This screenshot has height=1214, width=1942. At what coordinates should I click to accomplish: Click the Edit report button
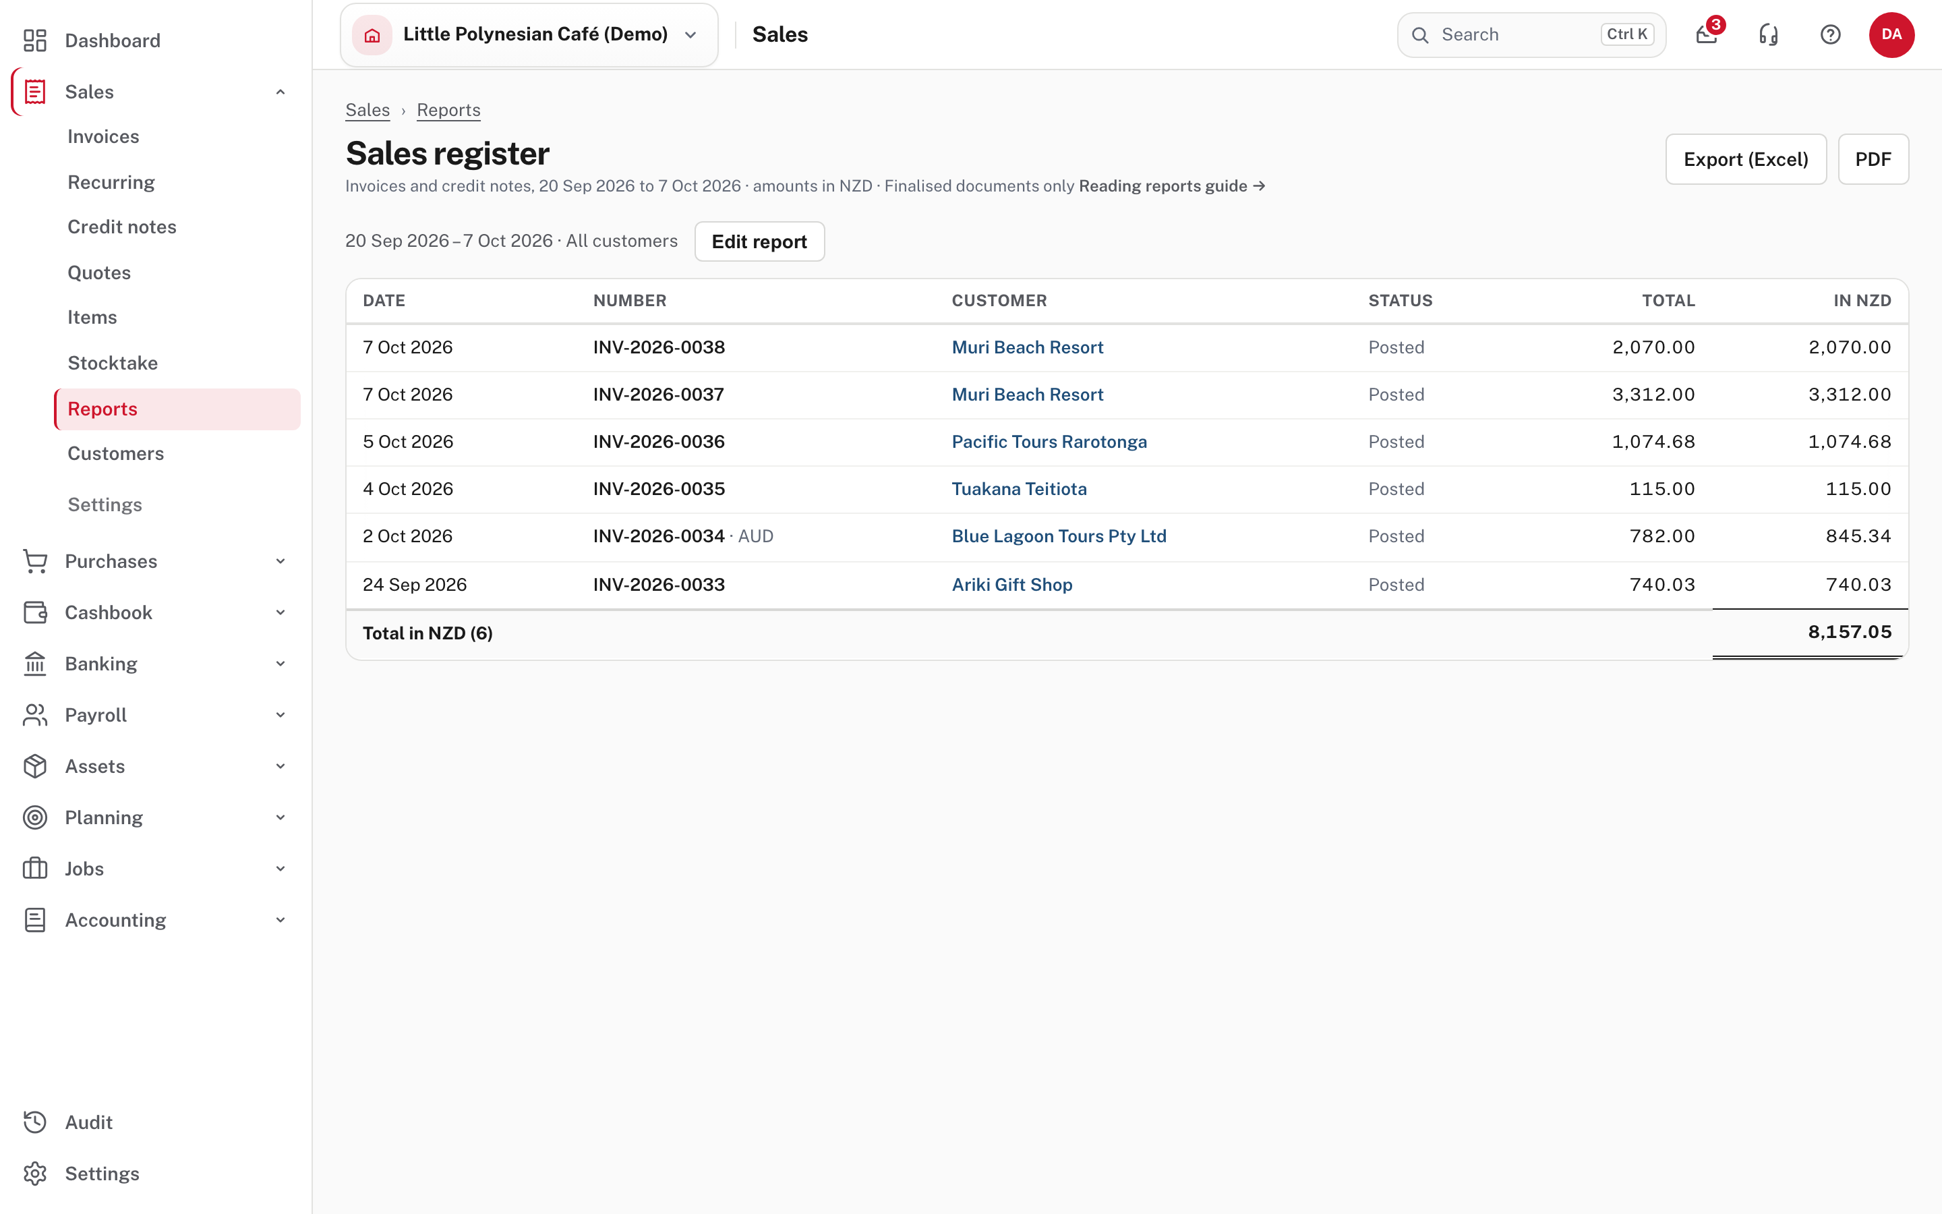tap(759, 241)
